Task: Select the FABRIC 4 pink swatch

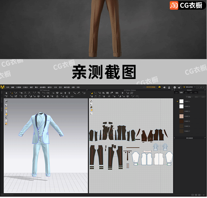Action: click(181, 116)
